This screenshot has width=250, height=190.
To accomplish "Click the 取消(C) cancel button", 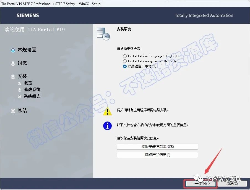I will [x=232, y=184].
